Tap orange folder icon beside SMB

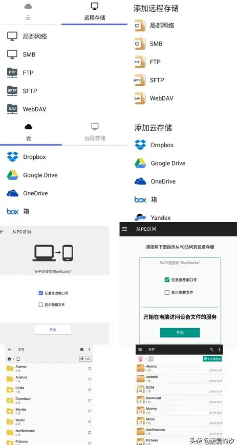[x=139, y=44]
